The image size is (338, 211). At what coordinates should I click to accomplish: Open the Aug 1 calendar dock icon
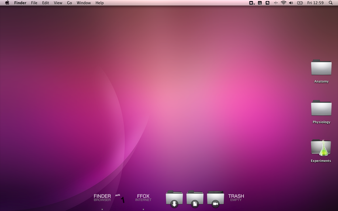click(120, 198)
